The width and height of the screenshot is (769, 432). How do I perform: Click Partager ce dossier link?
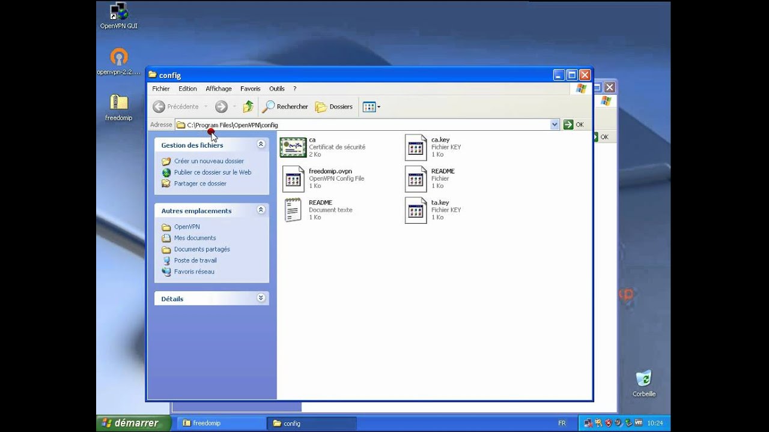point(200,184)
